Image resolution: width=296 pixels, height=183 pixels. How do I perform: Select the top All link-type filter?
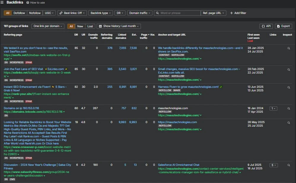[x=8, y=13]
